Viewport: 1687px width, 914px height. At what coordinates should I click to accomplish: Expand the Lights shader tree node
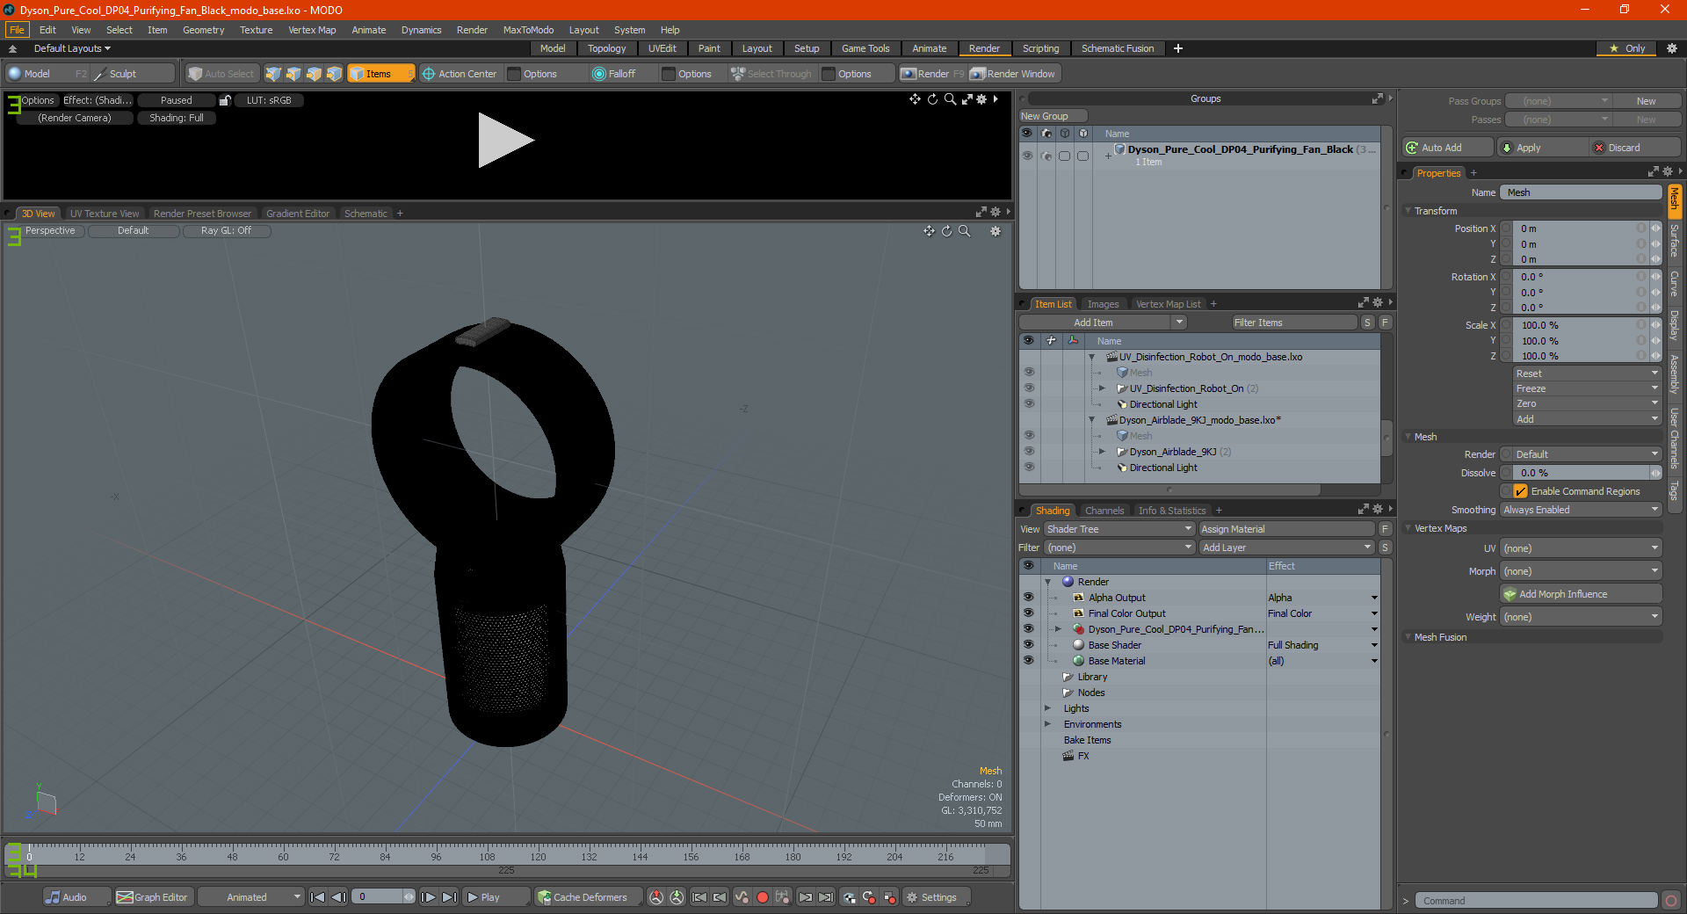click(1047, 708)
